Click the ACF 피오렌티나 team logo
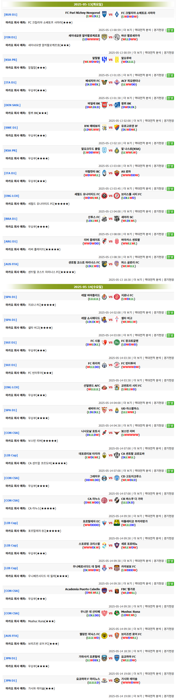 pyautogui.click(x=116, y=83)
